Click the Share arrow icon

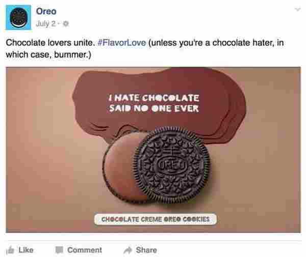127,250
